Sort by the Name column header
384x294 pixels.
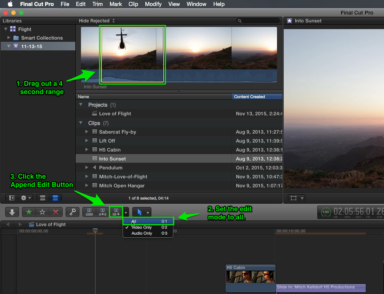(154, 97)
